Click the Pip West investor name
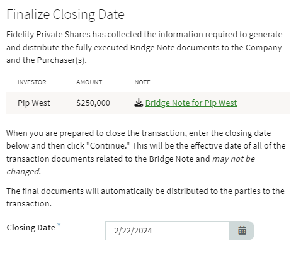The width and height of the screenshot is (296, 253). tap(34, 103)
